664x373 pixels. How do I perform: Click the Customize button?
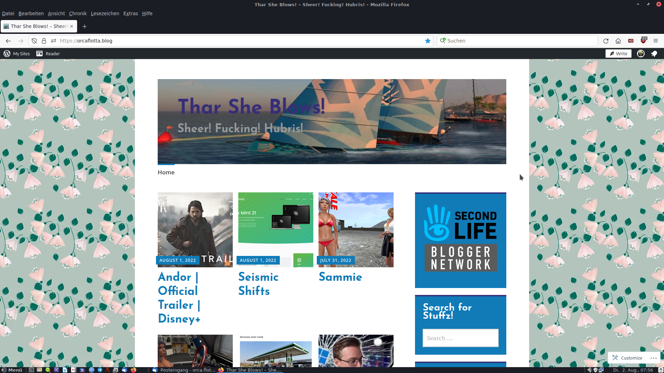[627, 358]
